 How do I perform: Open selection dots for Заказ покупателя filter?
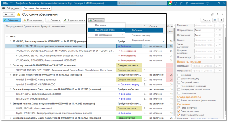[x=217, y=45]
